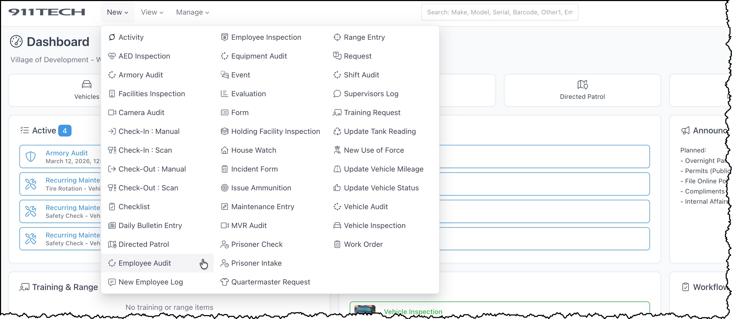The height and width of the screenshot is (319, 732).
Task: Click the Quartermaster Request shirt icon
Action: click(x=224, y=282)
